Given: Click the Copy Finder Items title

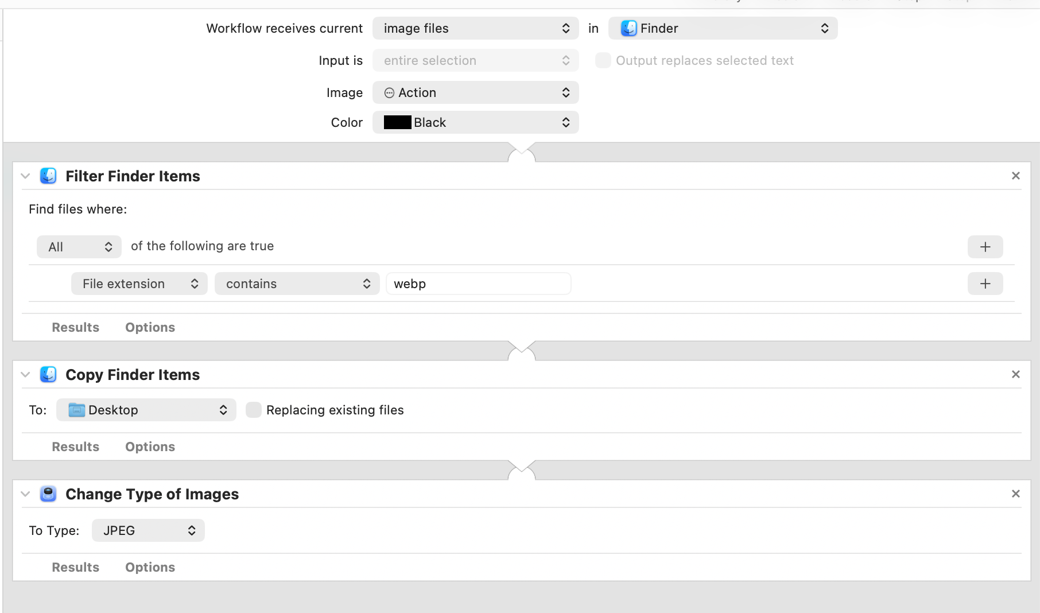Looking at the screenshot, I should [133, 374].
